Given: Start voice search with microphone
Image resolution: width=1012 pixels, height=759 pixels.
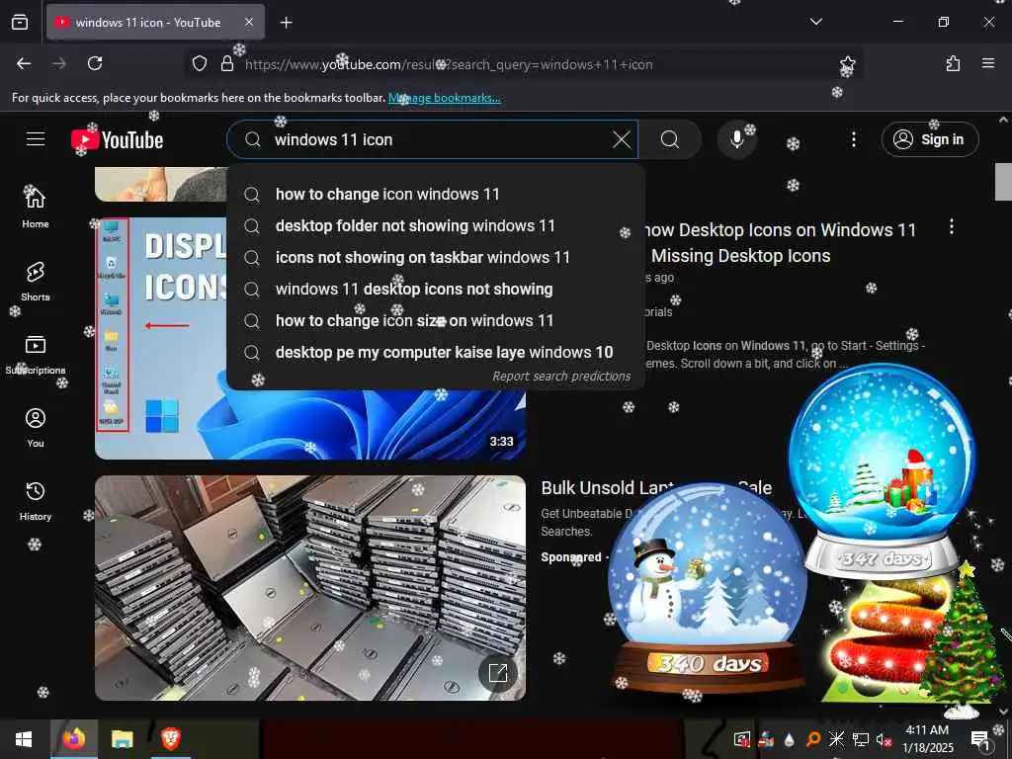Looking at the screenshot, I should click(736, 139).
